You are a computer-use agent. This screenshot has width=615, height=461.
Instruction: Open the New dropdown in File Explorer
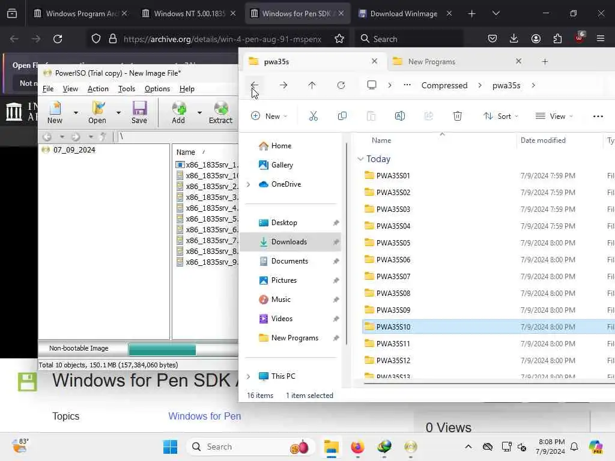[x=270, y=116]
